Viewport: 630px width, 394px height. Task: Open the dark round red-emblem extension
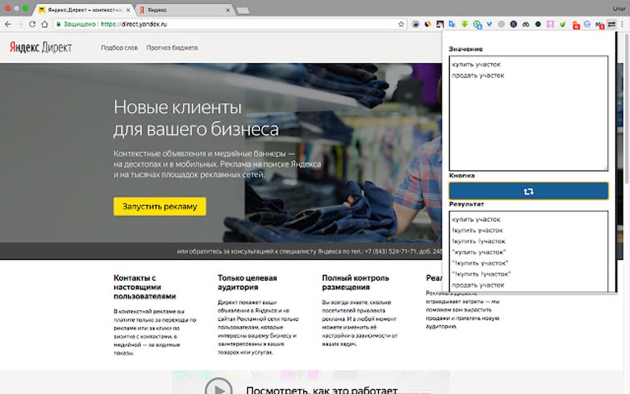click(x=513, y=24)
